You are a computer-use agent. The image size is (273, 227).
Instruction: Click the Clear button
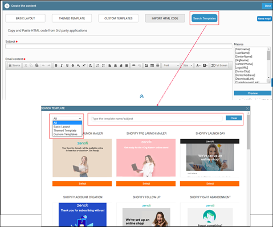coord(234,118)
